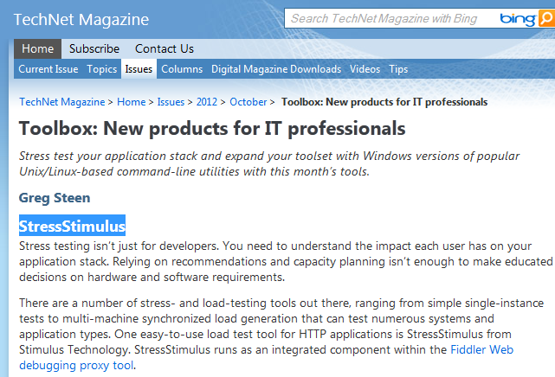Focus the Search TechNet Magazine input field

tap(391, 18)
